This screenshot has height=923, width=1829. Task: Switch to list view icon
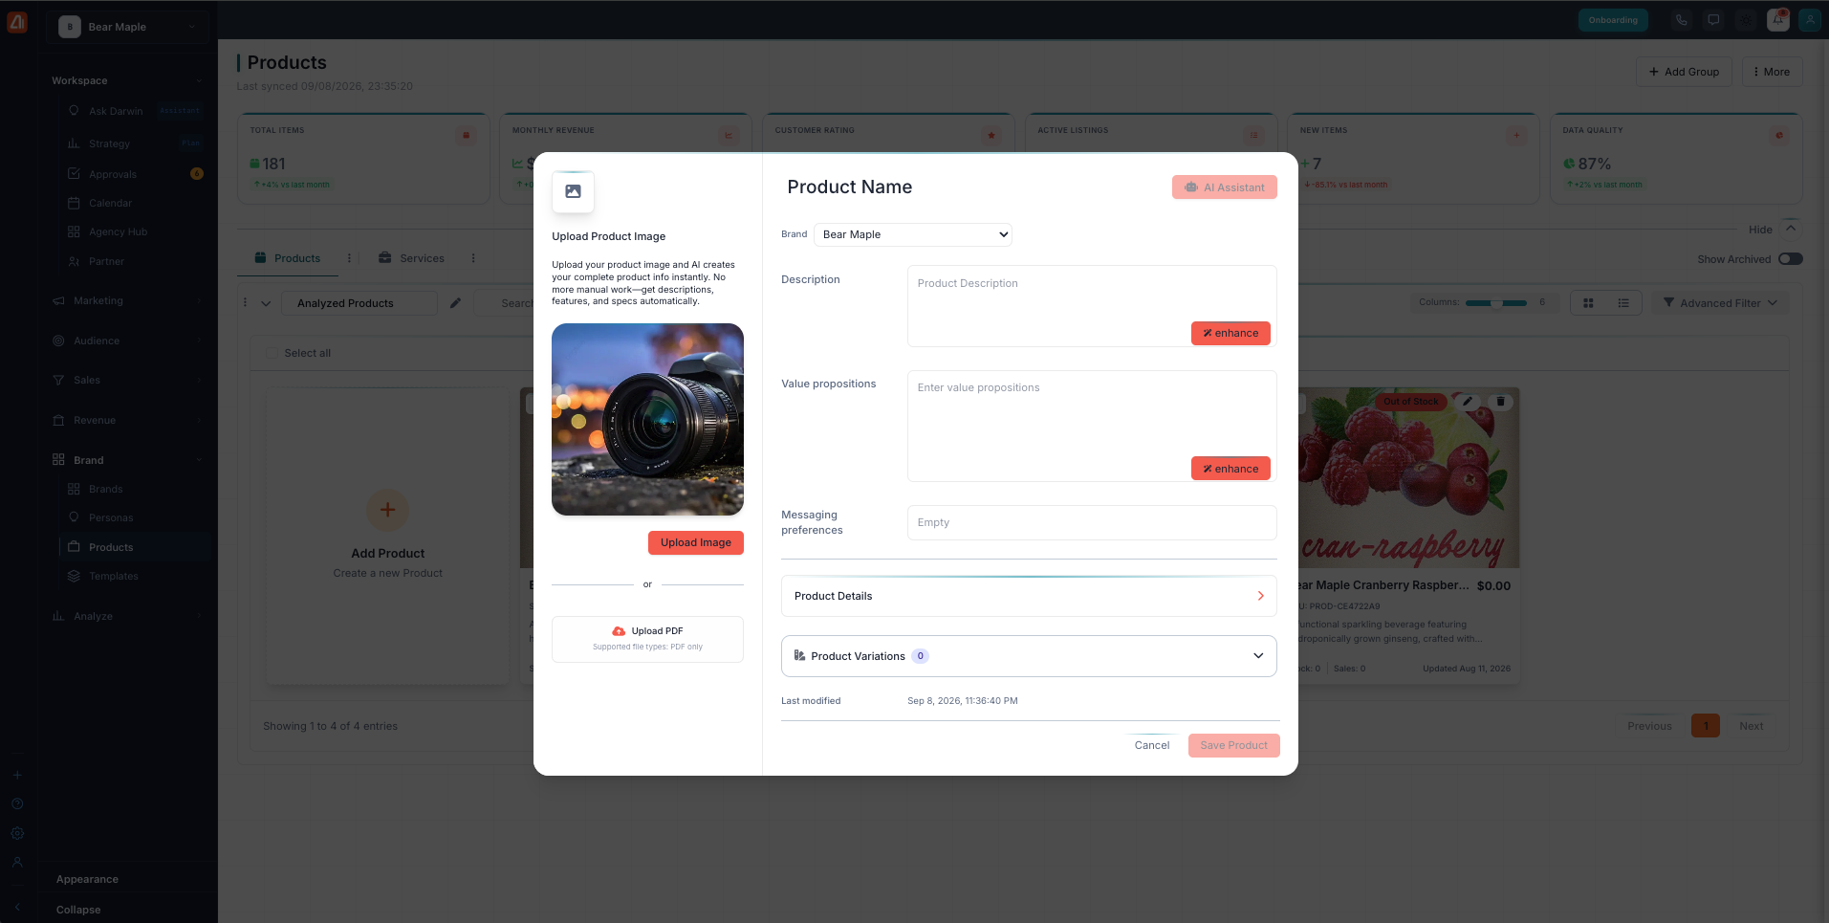pos(1623,303)
